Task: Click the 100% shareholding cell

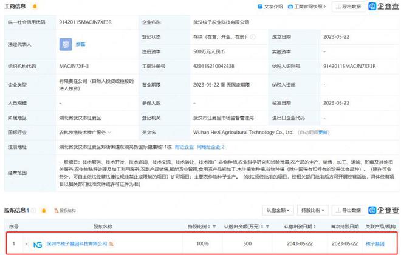Action: [202, 243]
